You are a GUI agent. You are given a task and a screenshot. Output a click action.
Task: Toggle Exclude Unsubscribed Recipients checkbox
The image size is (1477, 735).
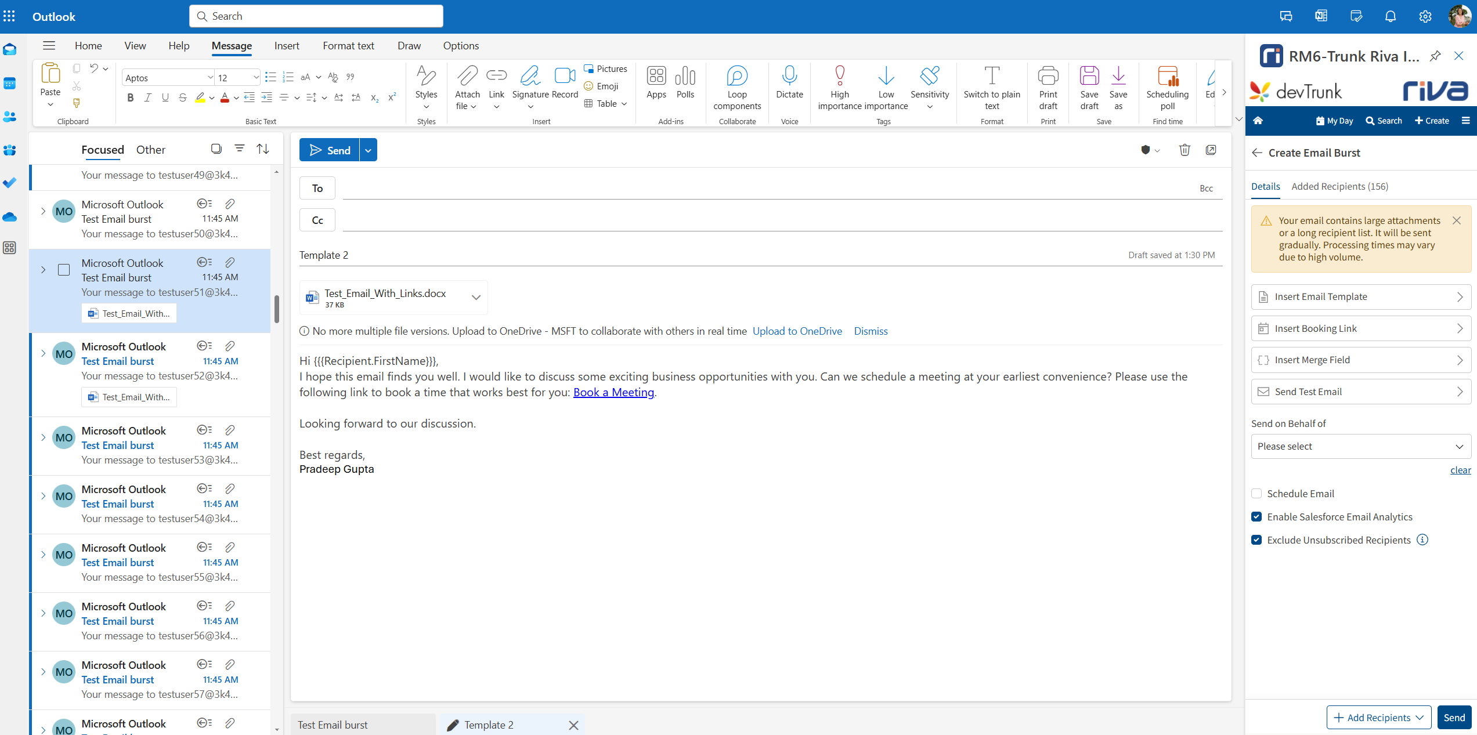[1256, 540]
